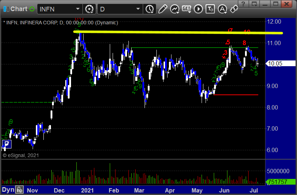Screen dimensions: 297x195
Task: Select the yellow resistance trendline
Action: click(x=178, y=32)
